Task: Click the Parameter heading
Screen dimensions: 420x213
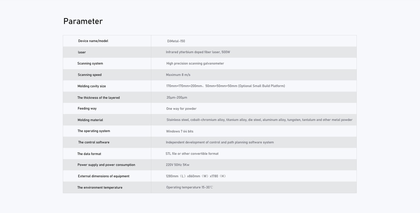Action: 83,21
